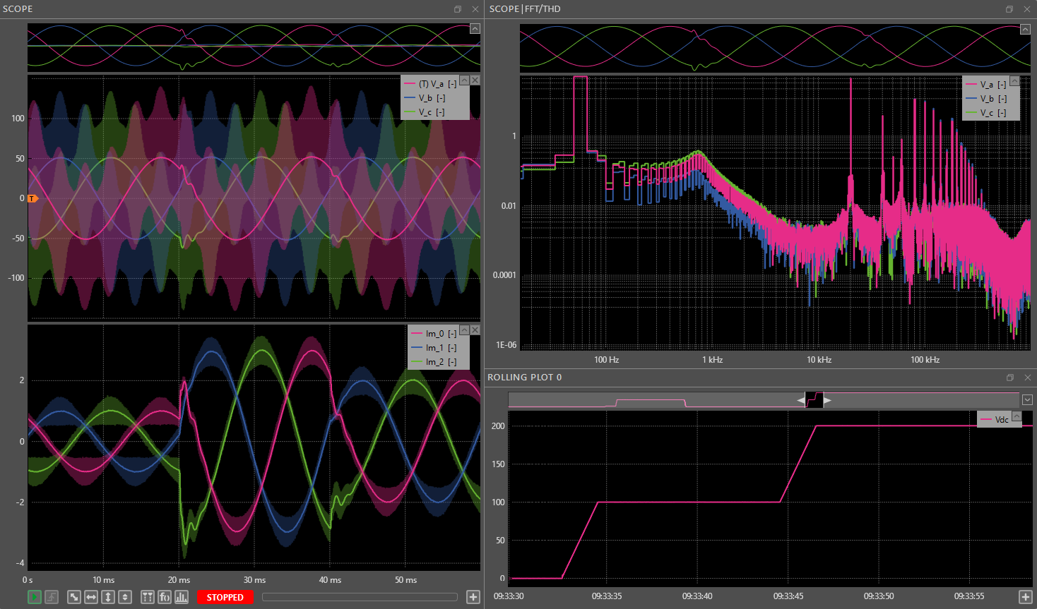This screenshot has height=609, width=1037.
Task: Click the red STOPPED status button
Action: [225, 597]
